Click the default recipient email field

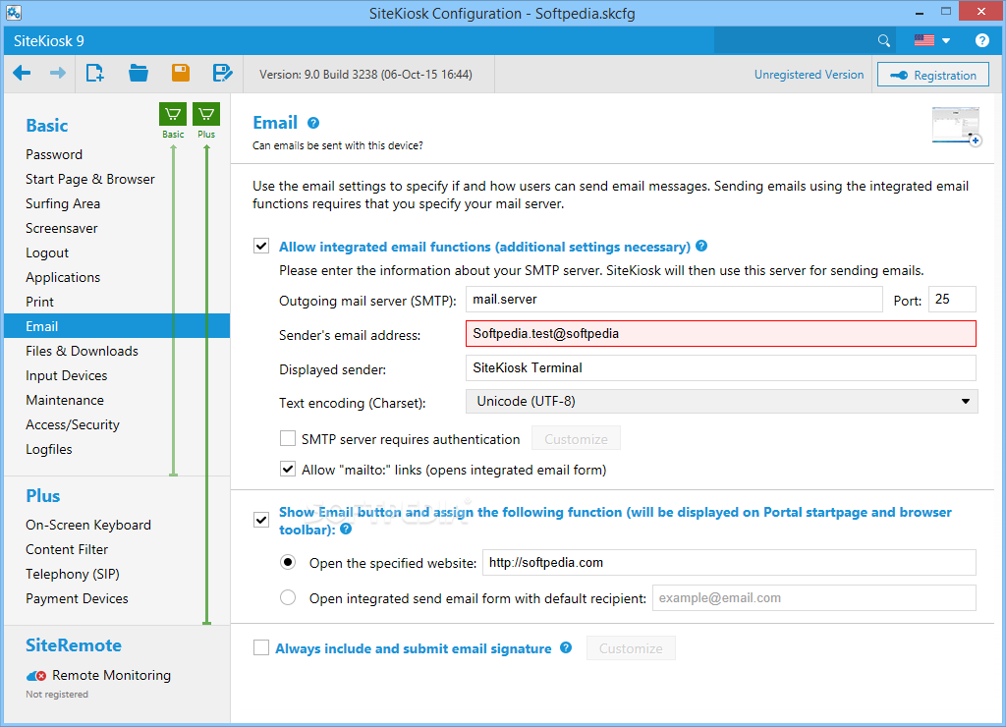pos(814,598)
